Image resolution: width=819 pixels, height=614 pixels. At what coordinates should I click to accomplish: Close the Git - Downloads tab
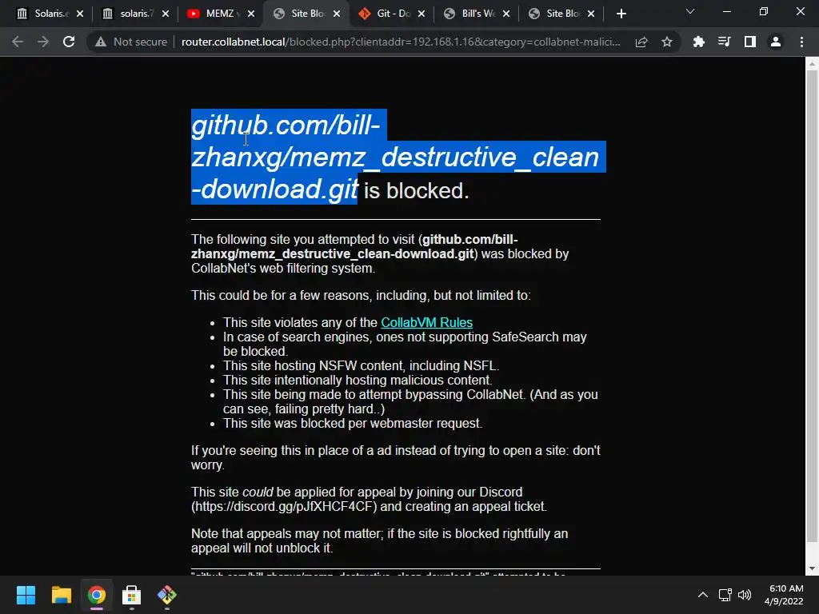[421, 14]
